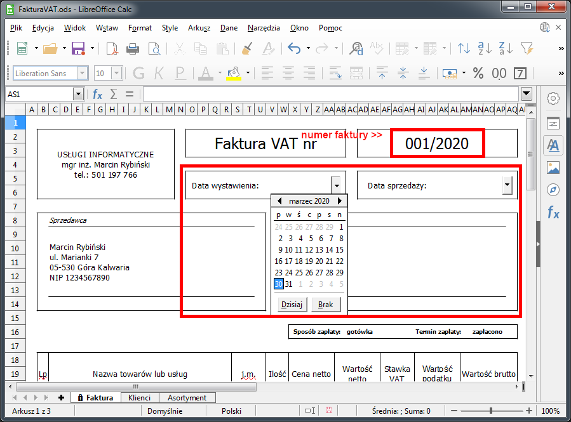
Task: Toggle Center Horizontally alignment
Action: pyautogui.click(x=288, y=73)
